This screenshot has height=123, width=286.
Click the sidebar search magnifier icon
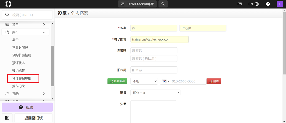pos(7,15)
